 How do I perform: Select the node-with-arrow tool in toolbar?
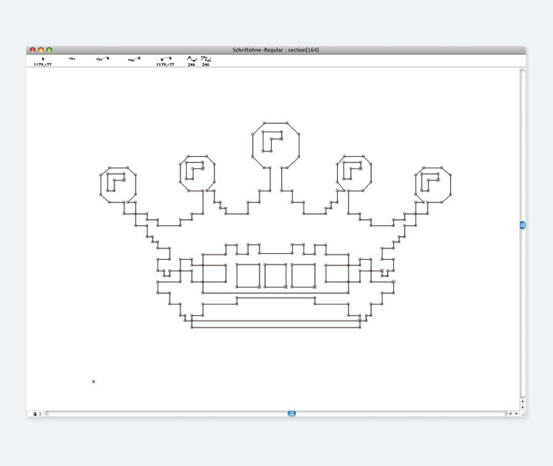pyautogui.click(x=102, y=58)
